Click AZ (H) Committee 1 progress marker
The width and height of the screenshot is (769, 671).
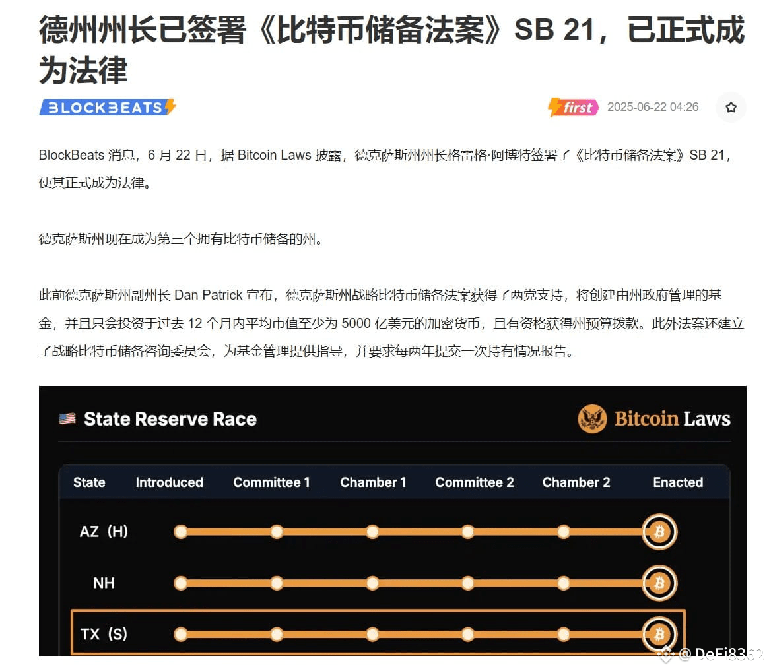[x=277, y=531]
